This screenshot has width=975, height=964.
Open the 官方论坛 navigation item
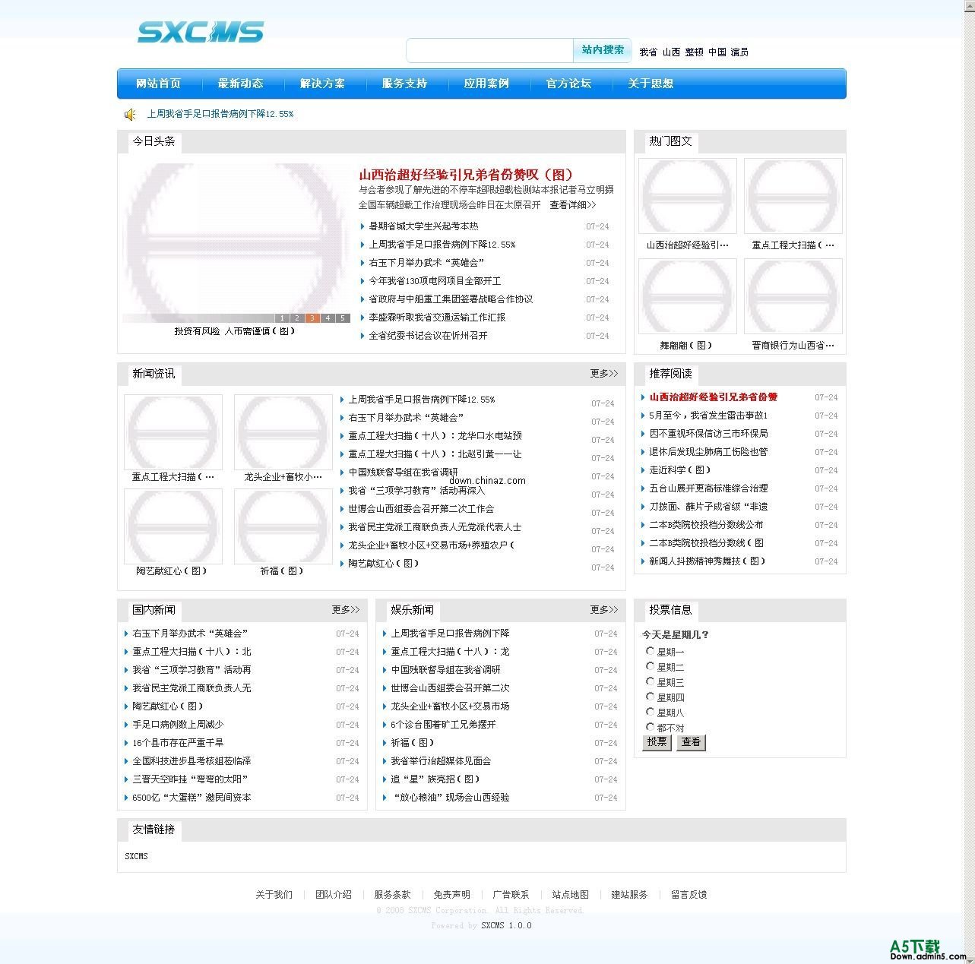(x=568, y=84)
